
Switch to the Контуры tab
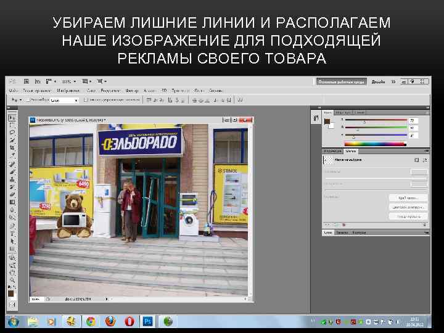coord(359,232)
